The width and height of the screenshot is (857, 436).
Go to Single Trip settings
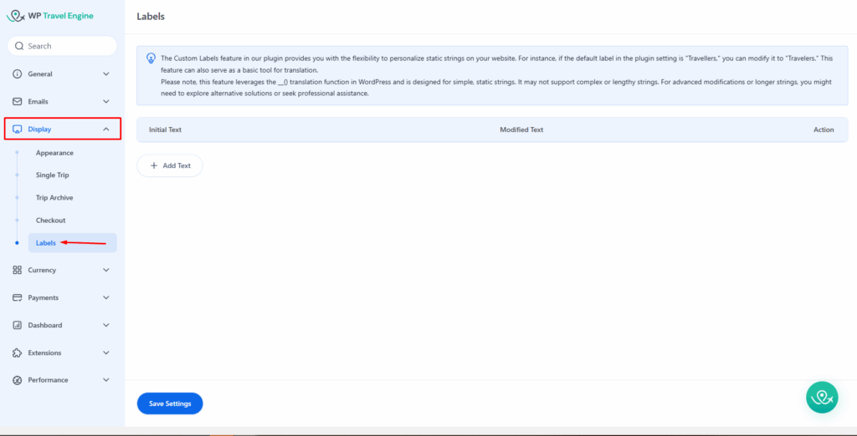(x=52, y=175)
